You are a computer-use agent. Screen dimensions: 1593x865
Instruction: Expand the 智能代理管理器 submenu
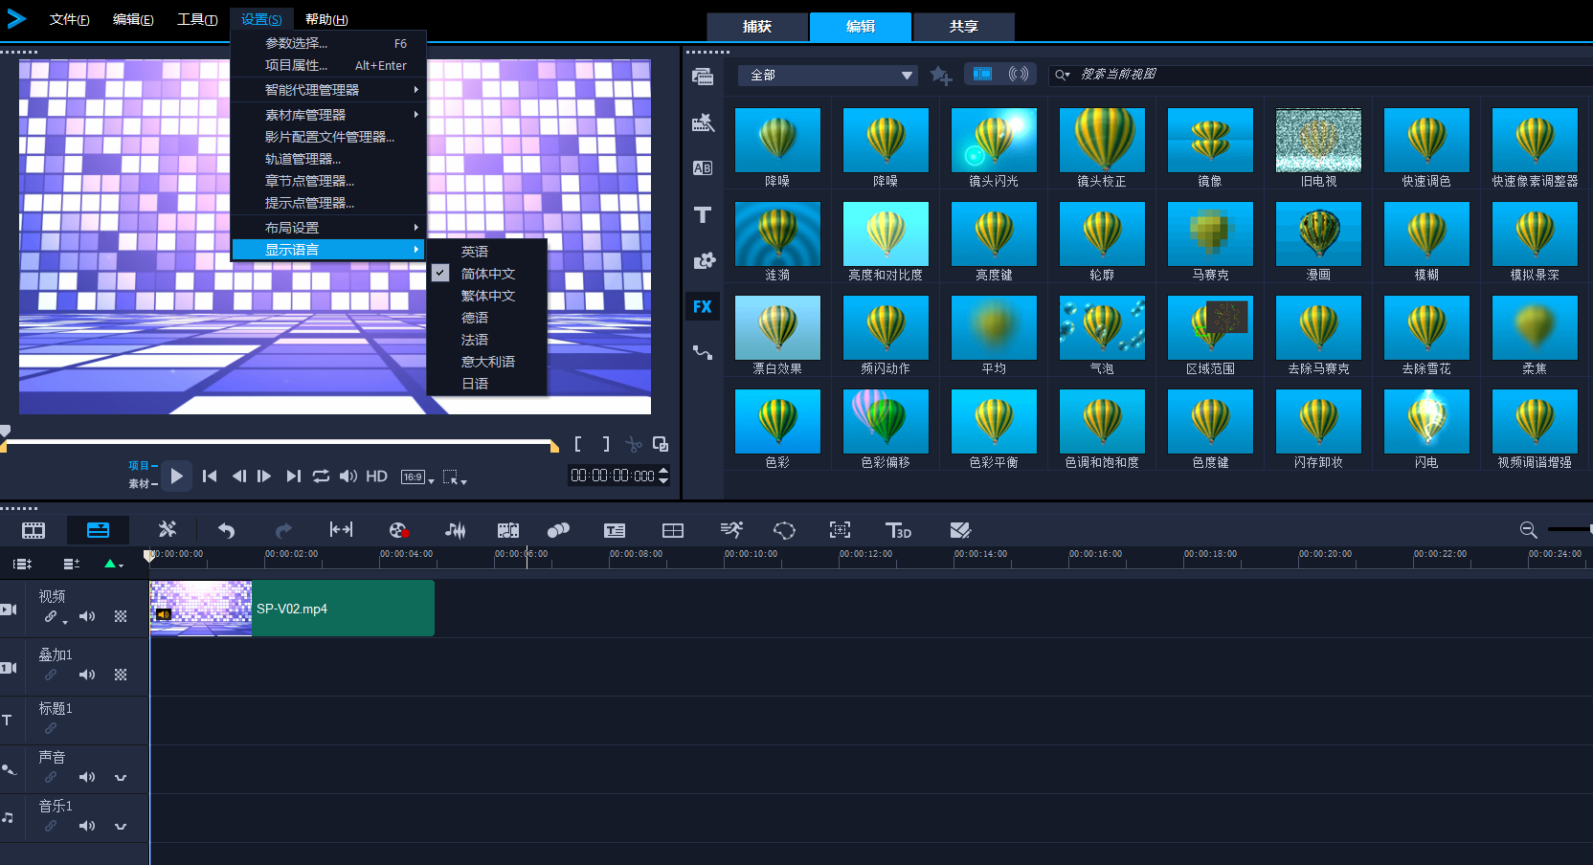click(328, 90)
